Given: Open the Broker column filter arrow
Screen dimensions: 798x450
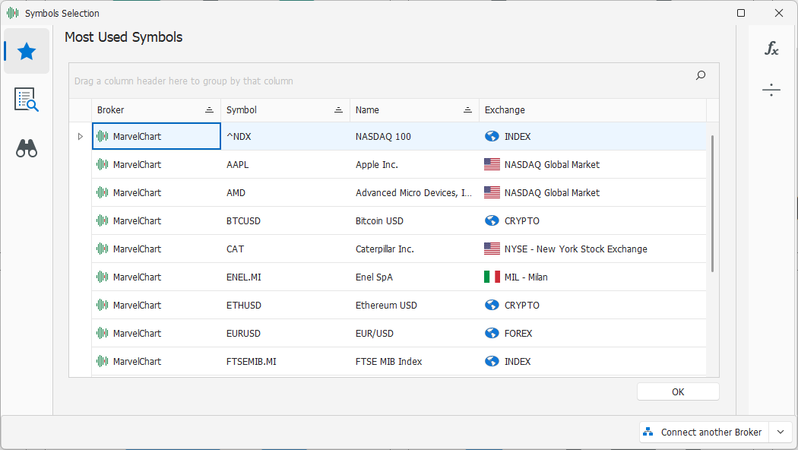Looking at the screenshot, I should pos(209,110).
